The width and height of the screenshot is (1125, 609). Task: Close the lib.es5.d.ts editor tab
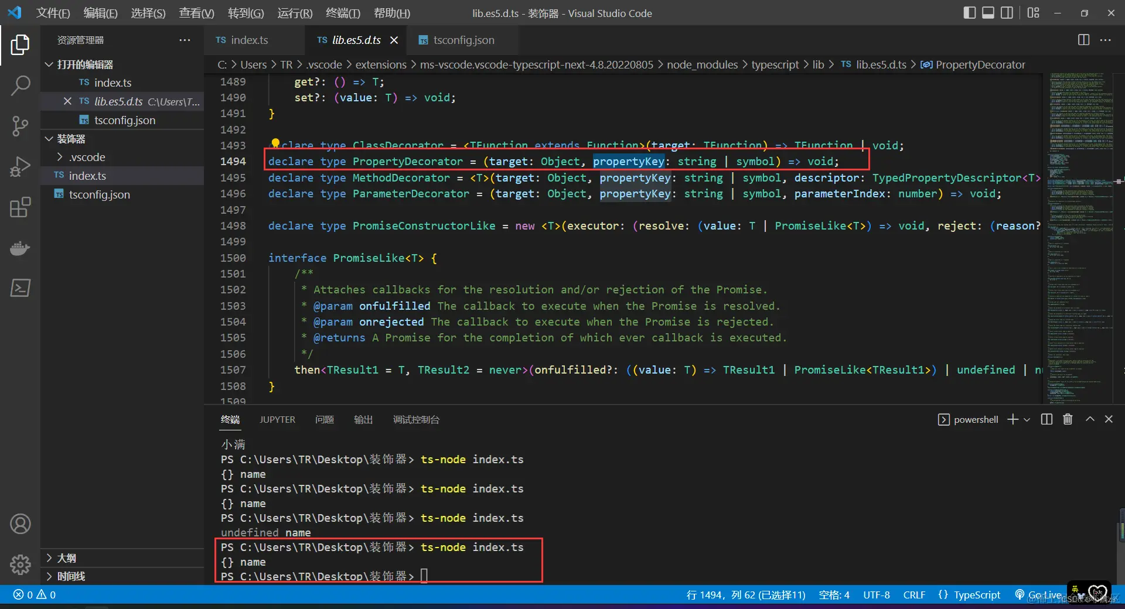point(394,40)
